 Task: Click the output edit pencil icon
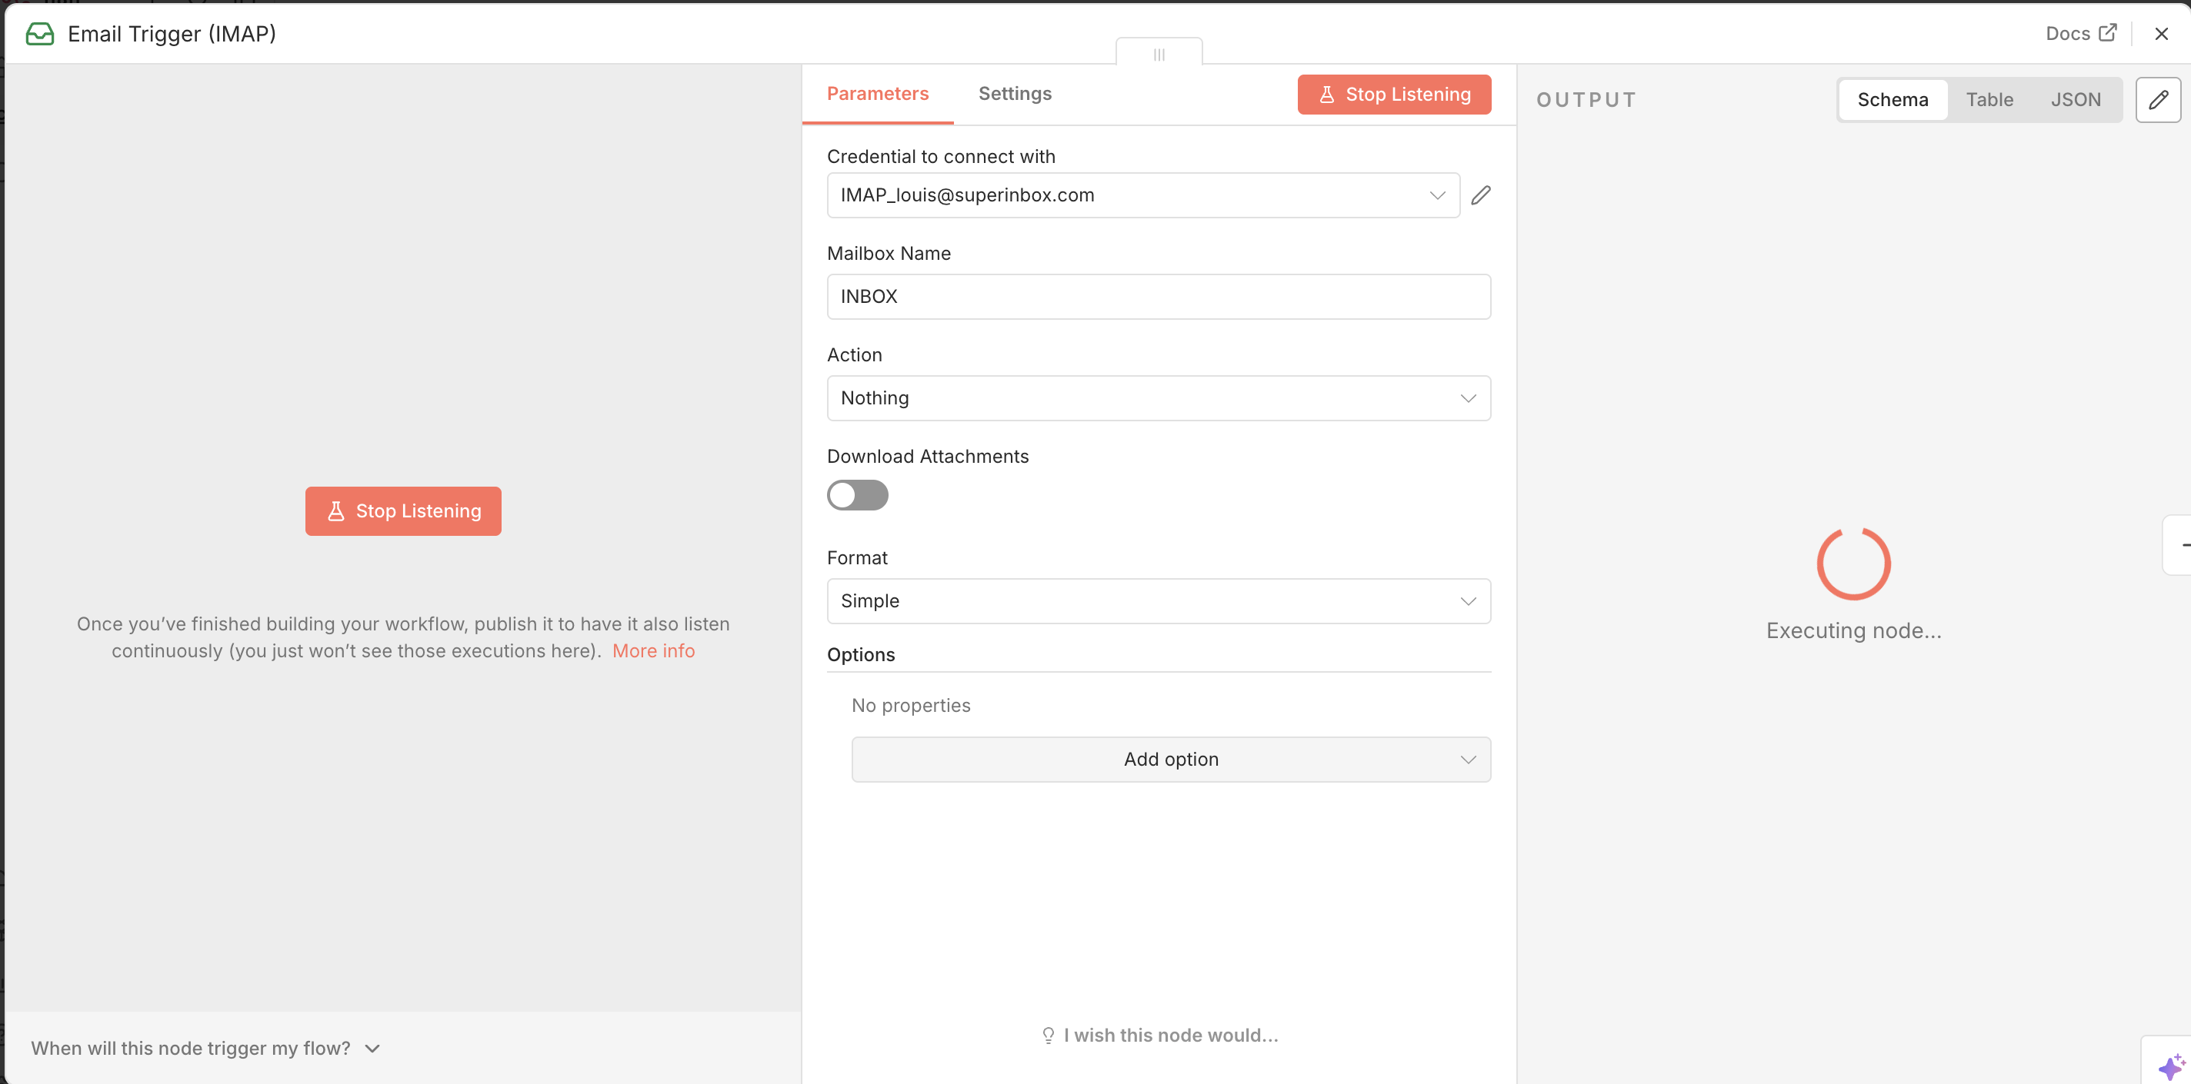[2158, 100]
